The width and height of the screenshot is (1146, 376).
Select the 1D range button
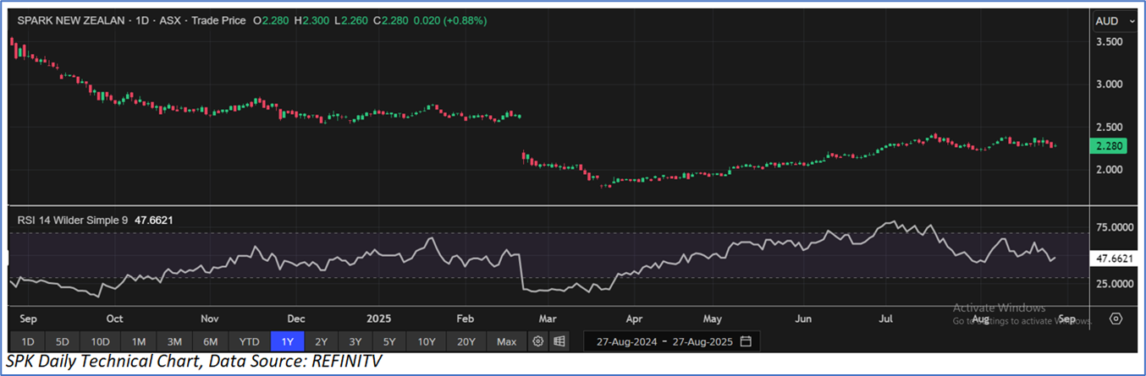(x=27, y=341)
